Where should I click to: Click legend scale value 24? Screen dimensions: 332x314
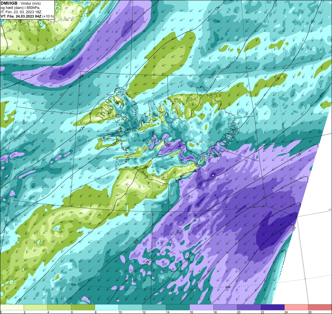pyautogui.click(x=287, y=312)
